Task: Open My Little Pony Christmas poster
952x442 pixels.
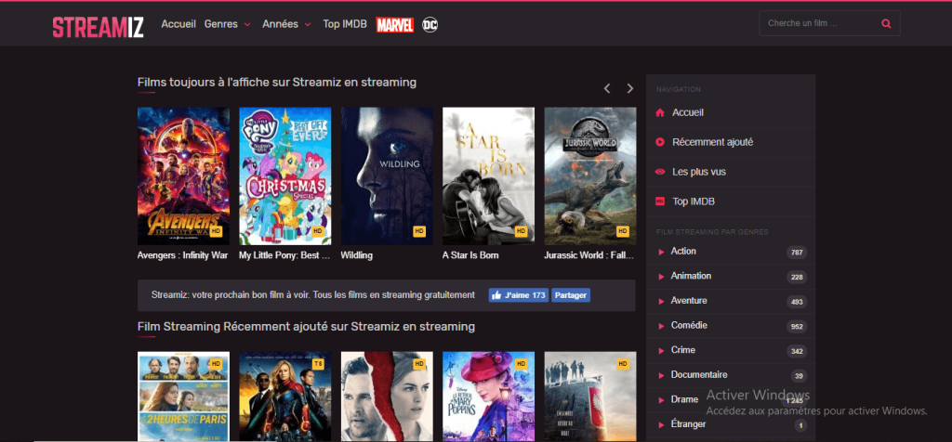Action: (284, 175)
